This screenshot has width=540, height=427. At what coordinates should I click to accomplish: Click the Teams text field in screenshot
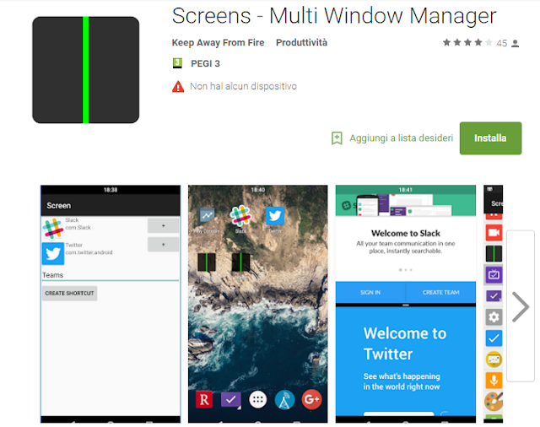111,275
